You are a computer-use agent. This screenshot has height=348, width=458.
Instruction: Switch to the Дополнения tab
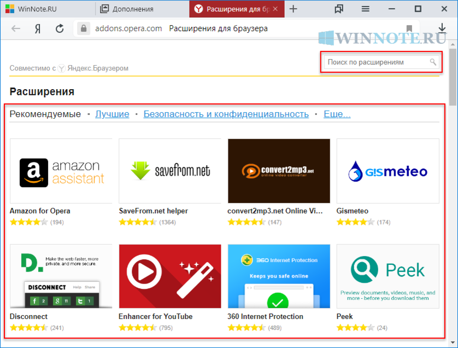click(x=142, y=9)
